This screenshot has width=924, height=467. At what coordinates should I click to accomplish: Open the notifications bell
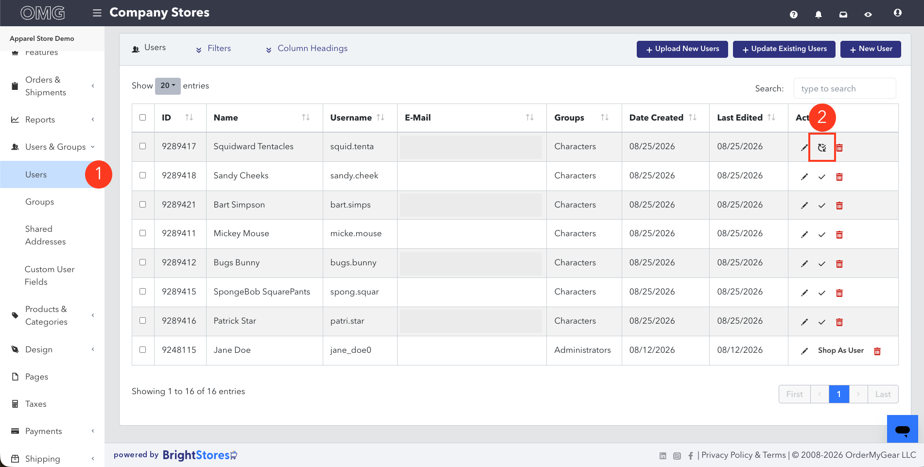[819, 15]
